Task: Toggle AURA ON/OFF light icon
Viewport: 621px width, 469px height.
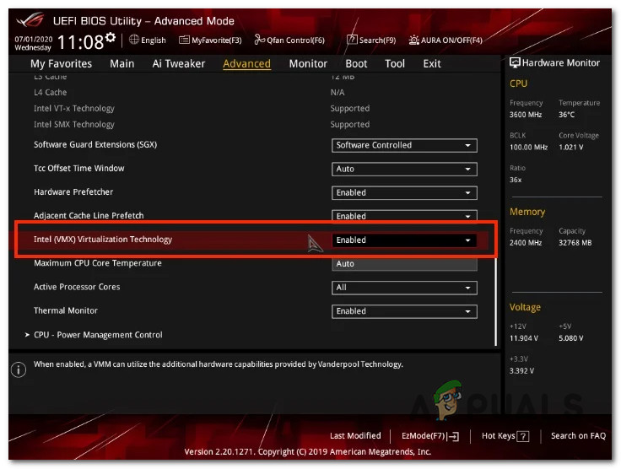Action: coord(414,40)
